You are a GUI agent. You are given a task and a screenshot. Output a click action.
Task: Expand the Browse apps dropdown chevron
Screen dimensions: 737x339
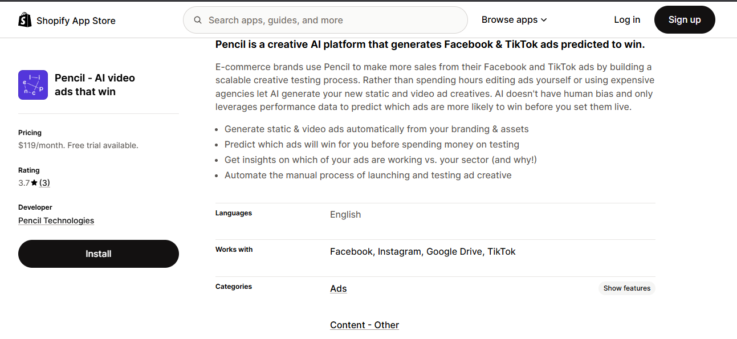pyautogui.click(x=544, y=20)
